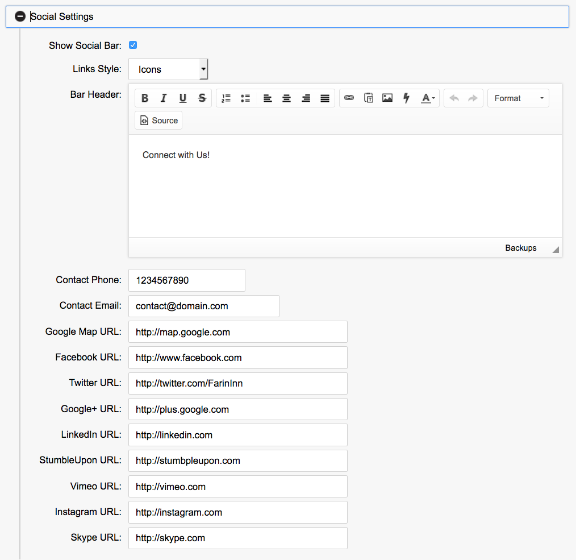This screenshot has height=560, width=576.
Task: Uncheck the Show Social Bar checkbox
Action: point(133,45)
